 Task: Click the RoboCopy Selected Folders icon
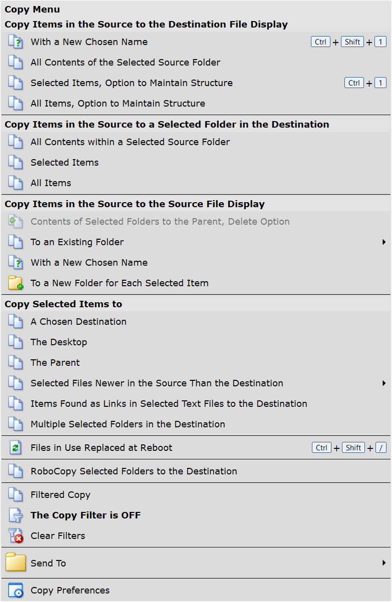(16, 471)
